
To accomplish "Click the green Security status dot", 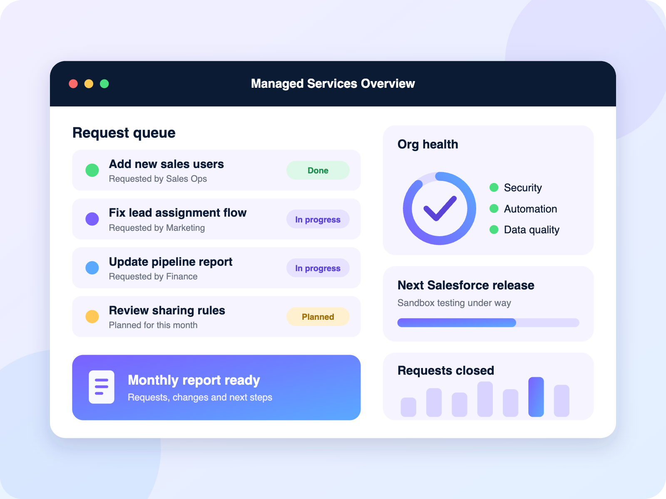I will point(494,188).
